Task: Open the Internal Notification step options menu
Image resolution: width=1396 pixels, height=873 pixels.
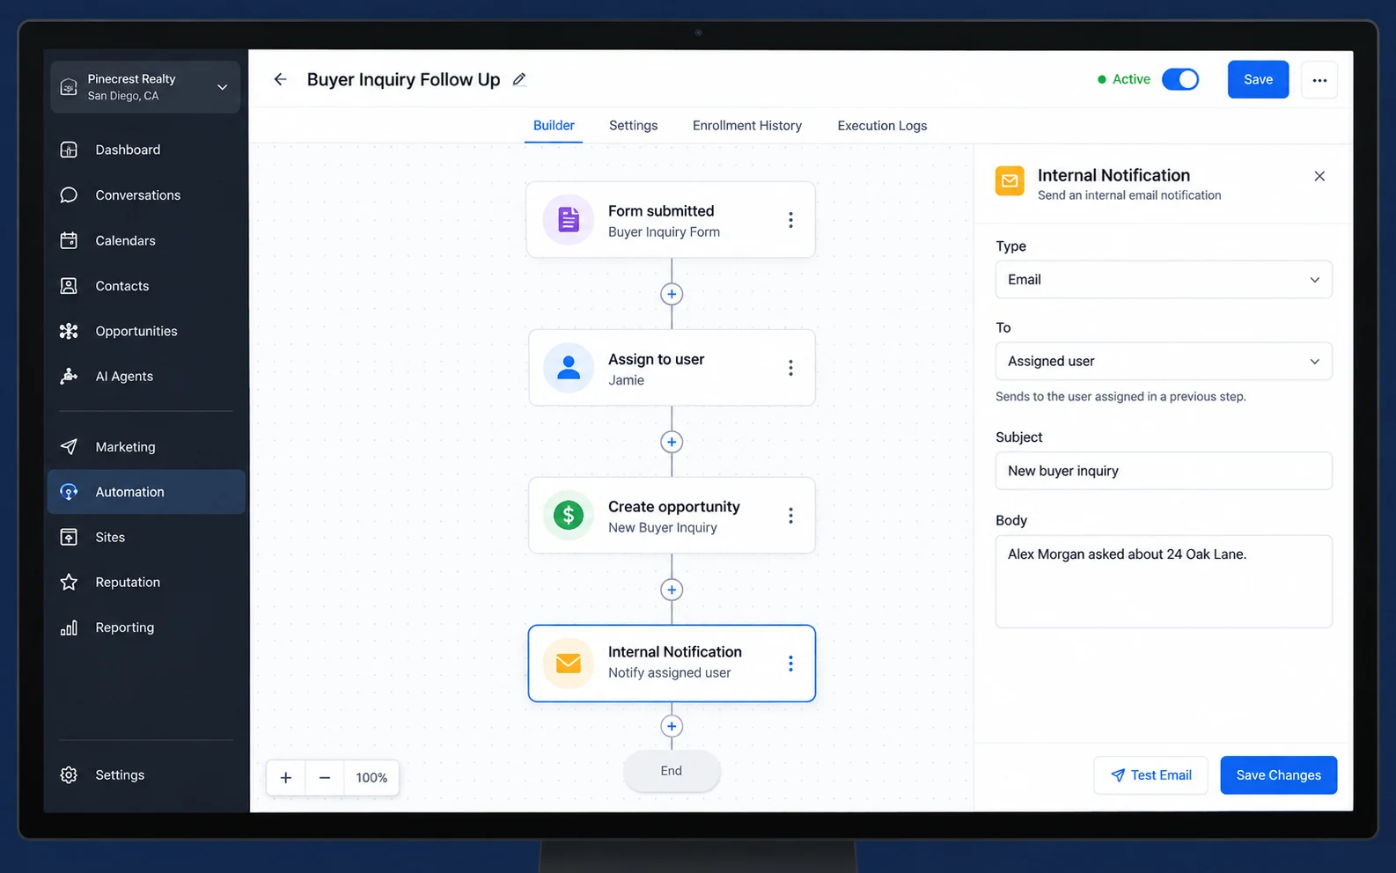Action: pyautogui.click(x=790, y=664)
